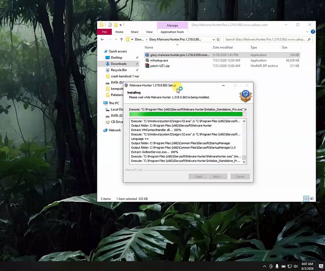Click the install log scrollbar thumb
The width and height of the screenshot is (325, 271).
pyautogui.click(x=244, y=157)
